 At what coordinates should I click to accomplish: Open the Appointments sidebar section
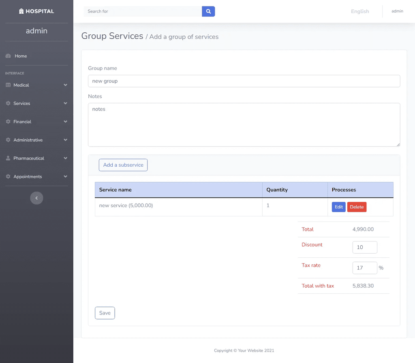coord(36,176)
